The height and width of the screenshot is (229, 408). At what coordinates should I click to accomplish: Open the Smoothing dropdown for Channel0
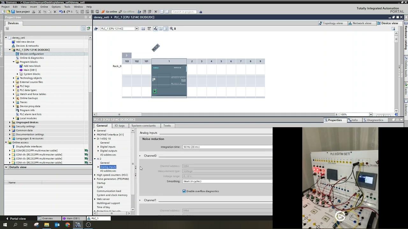point(228,181)
